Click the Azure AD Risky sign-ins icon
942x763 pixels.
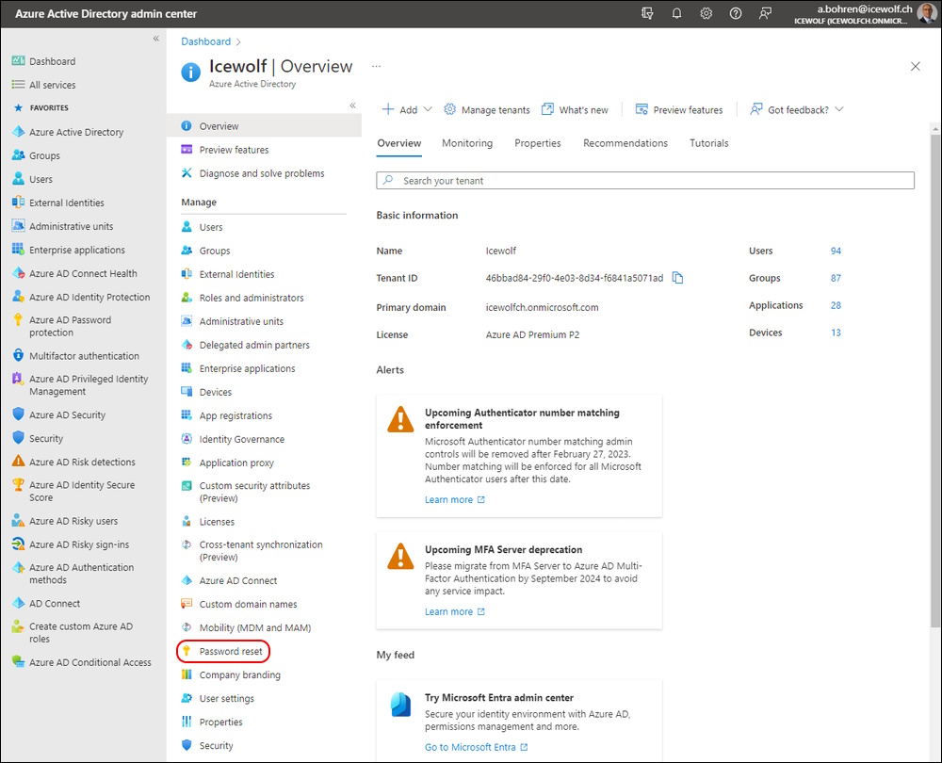(x=18, y=544)
